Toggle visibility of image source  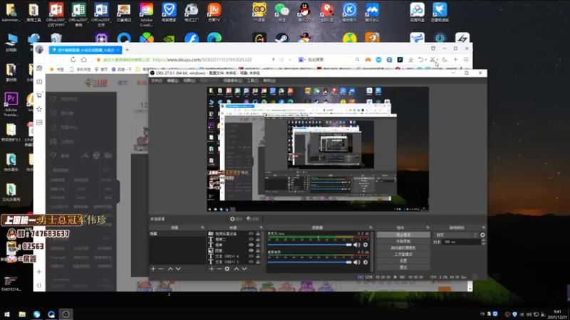251,250
